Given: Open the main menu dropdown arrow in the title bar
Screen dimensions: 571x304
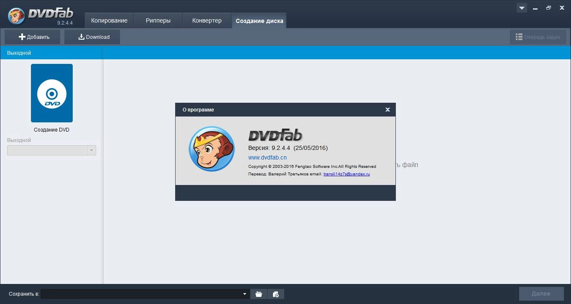Looking at the screenshot, I should click(x=522, y=8).
